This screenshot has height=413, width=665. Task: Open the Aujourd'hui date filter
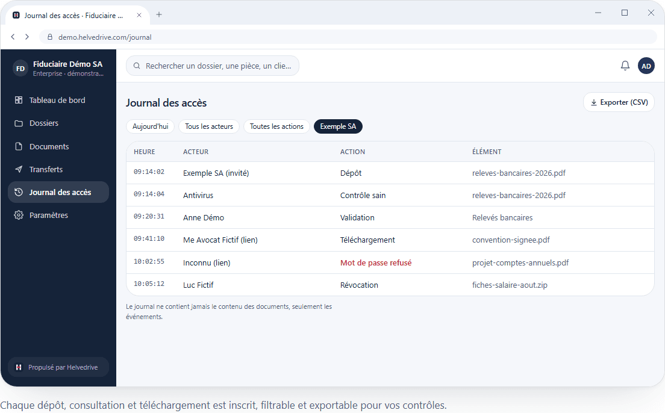click(x=150, y=126)
